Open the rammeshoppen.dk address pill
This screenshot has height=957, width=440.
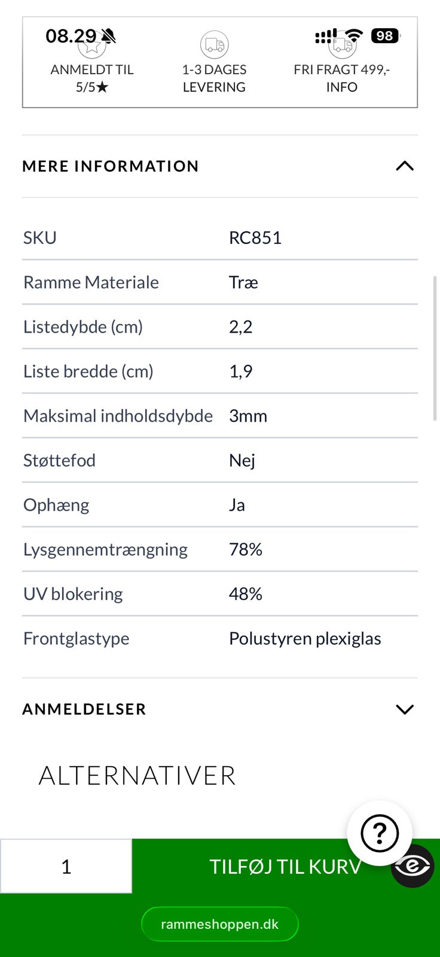tap(220, 924)
